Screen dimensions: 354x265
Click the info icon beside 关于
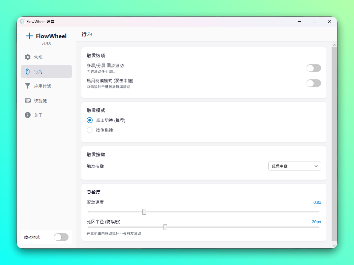pyautogui.click(x=28, y=115)
